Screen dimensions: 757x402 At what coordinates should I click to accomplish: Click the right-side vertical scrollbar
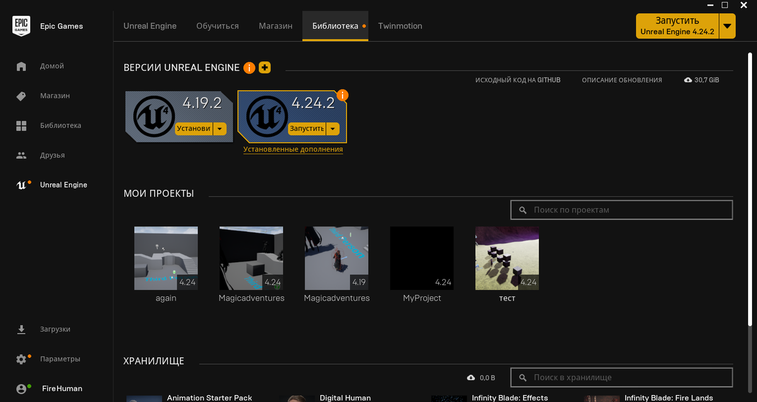coord(751,189)
